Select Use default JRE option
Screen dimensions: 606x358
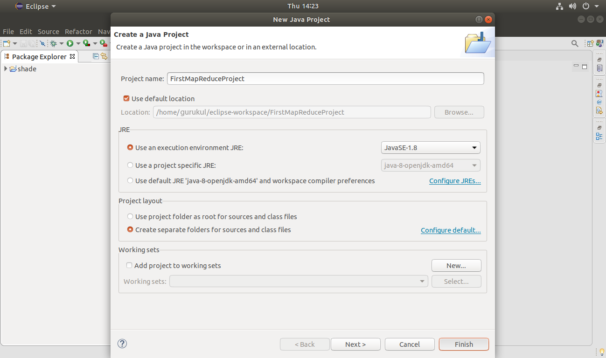tap(130, 180)
